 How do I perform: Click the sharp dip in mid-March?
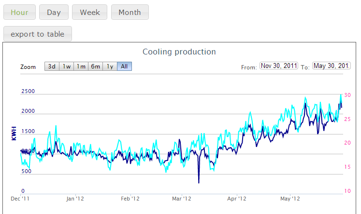pyautogui.click(x=199, y=182)
